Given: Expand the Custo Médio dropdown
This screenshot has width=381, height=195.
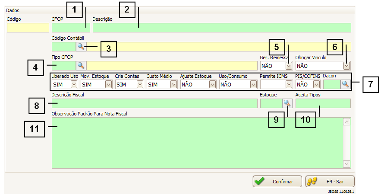Looking at the screenshot, I should click(173, 84).
